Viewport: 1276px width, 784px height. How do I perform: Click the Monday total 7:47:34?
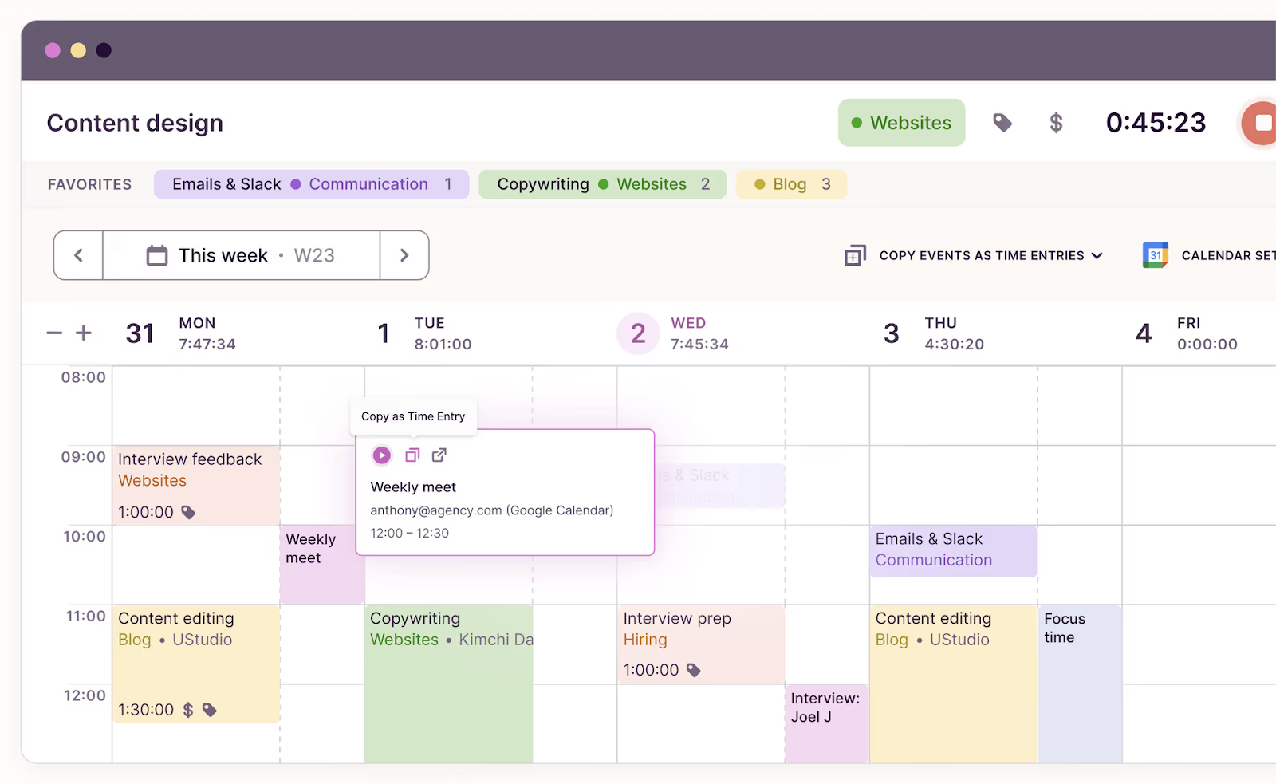(207, 345)
